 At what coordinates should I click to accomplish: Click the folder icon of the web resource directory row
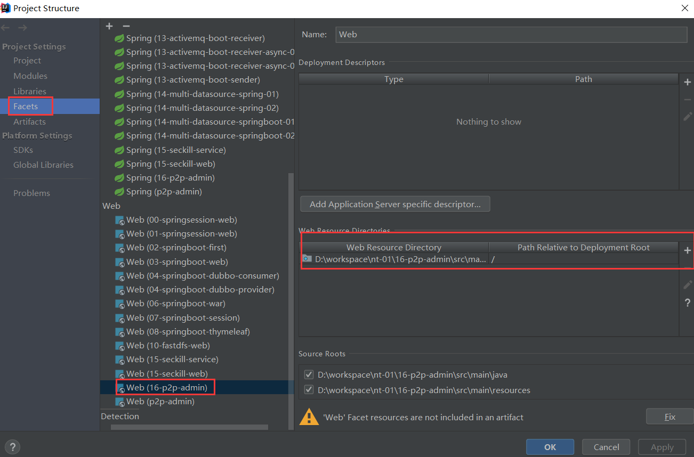coord(307,259)
